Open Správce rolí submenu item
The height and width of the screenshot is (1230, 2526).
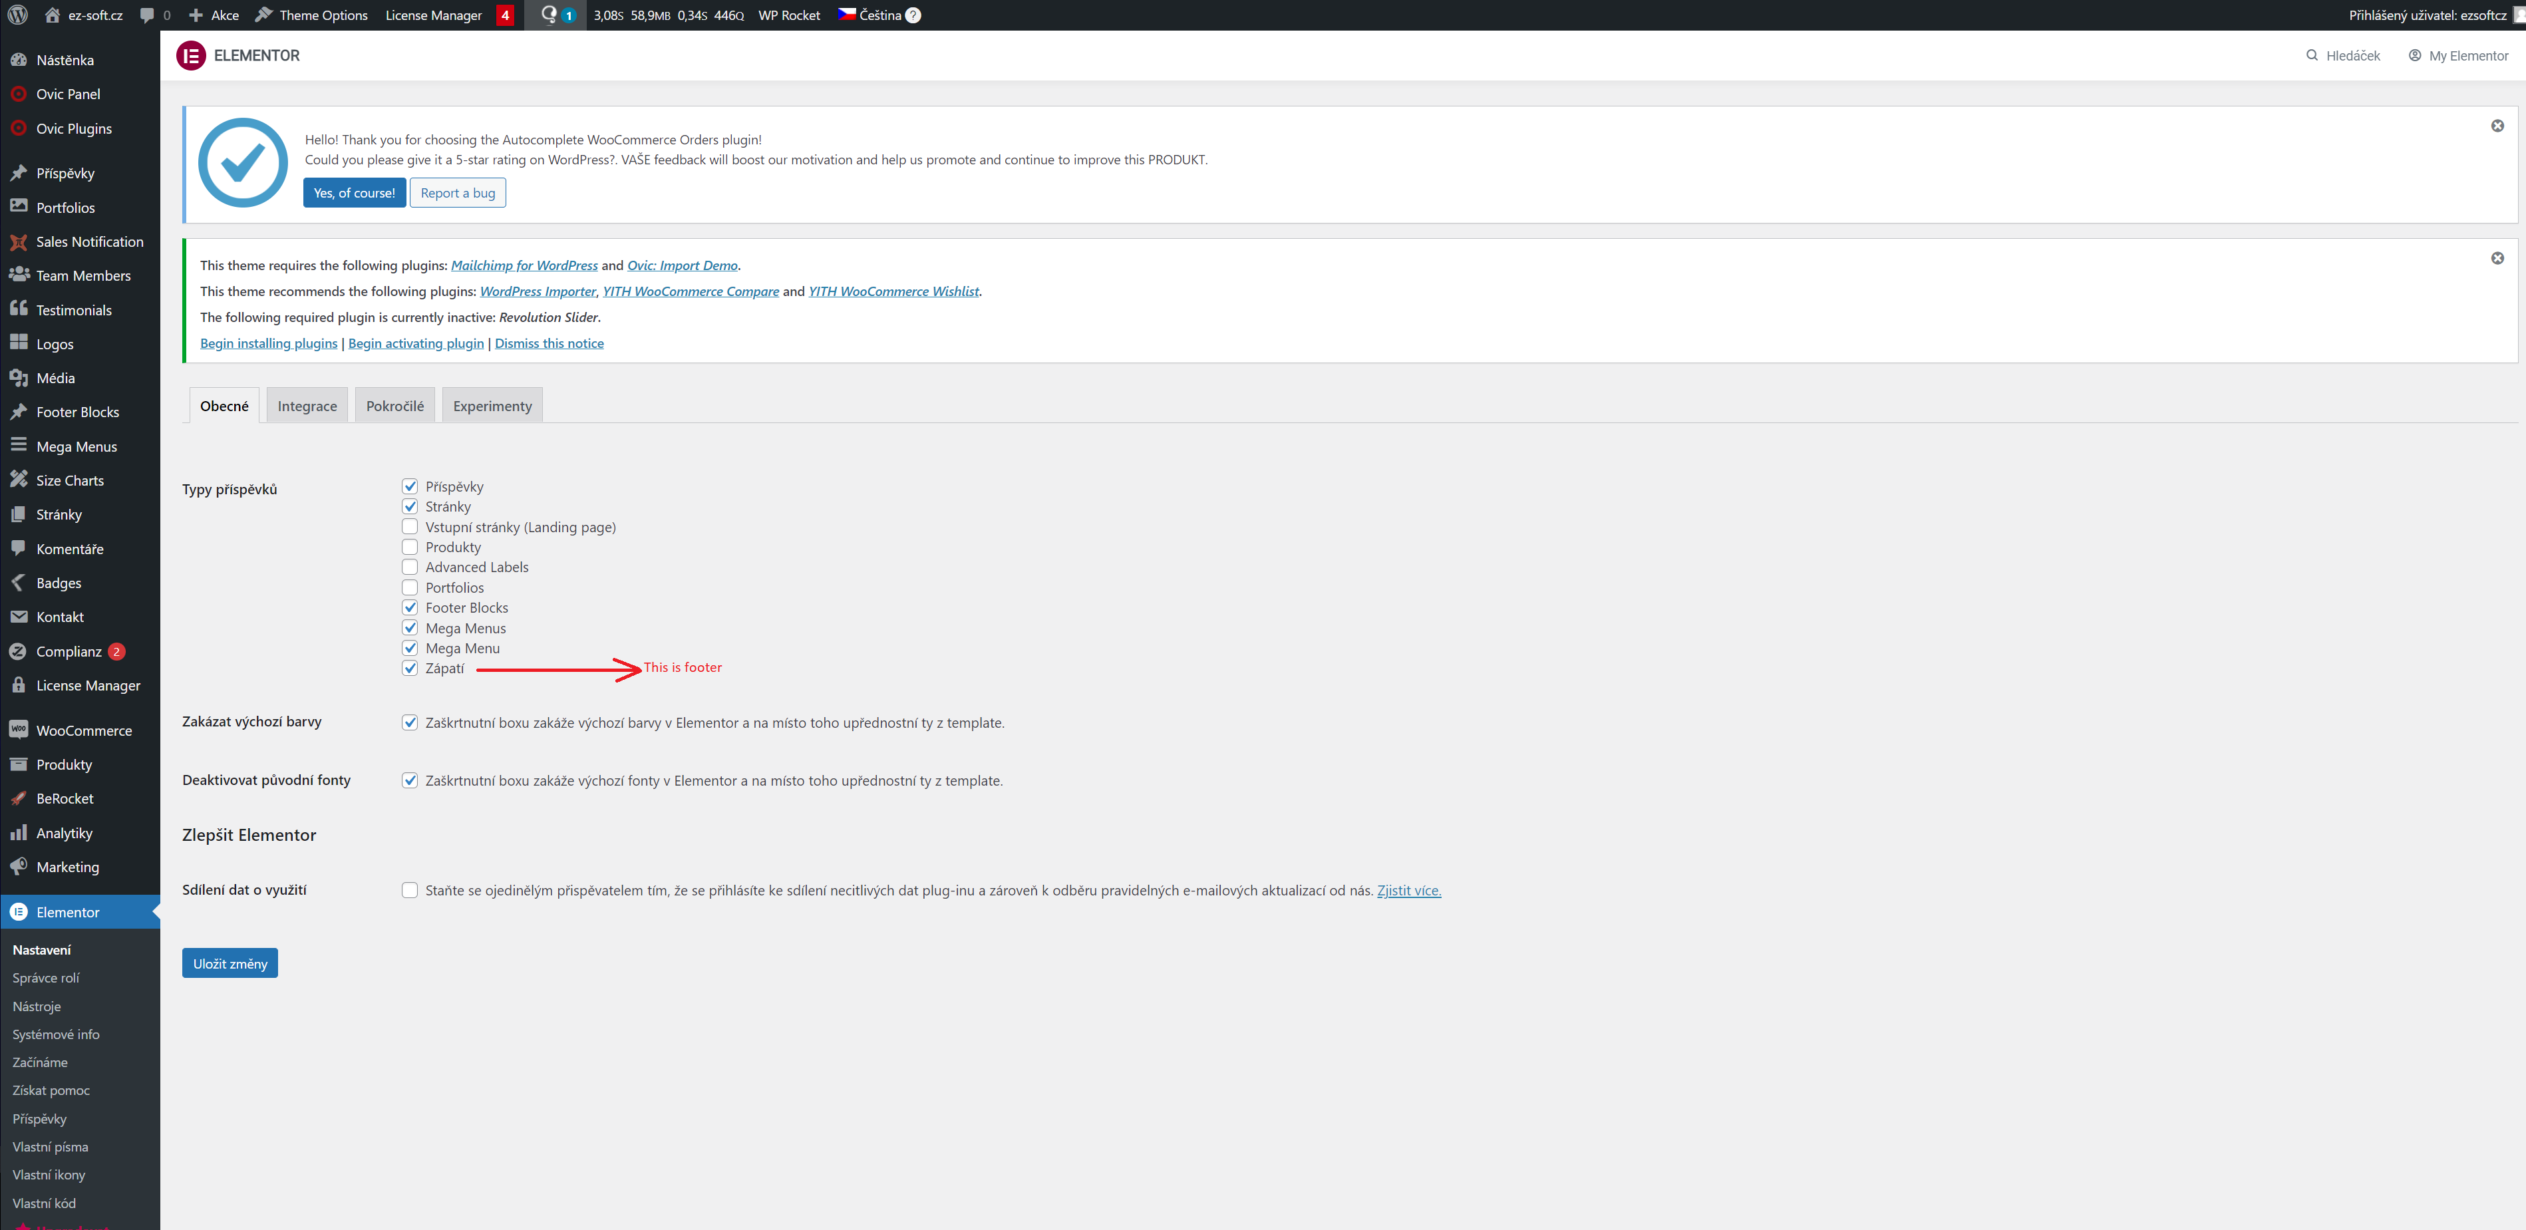click(46, 978)
